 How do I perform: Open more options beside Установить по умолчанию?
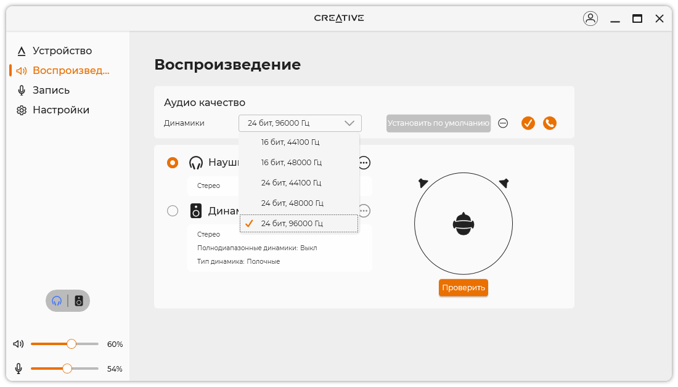(x=503, y=123)
